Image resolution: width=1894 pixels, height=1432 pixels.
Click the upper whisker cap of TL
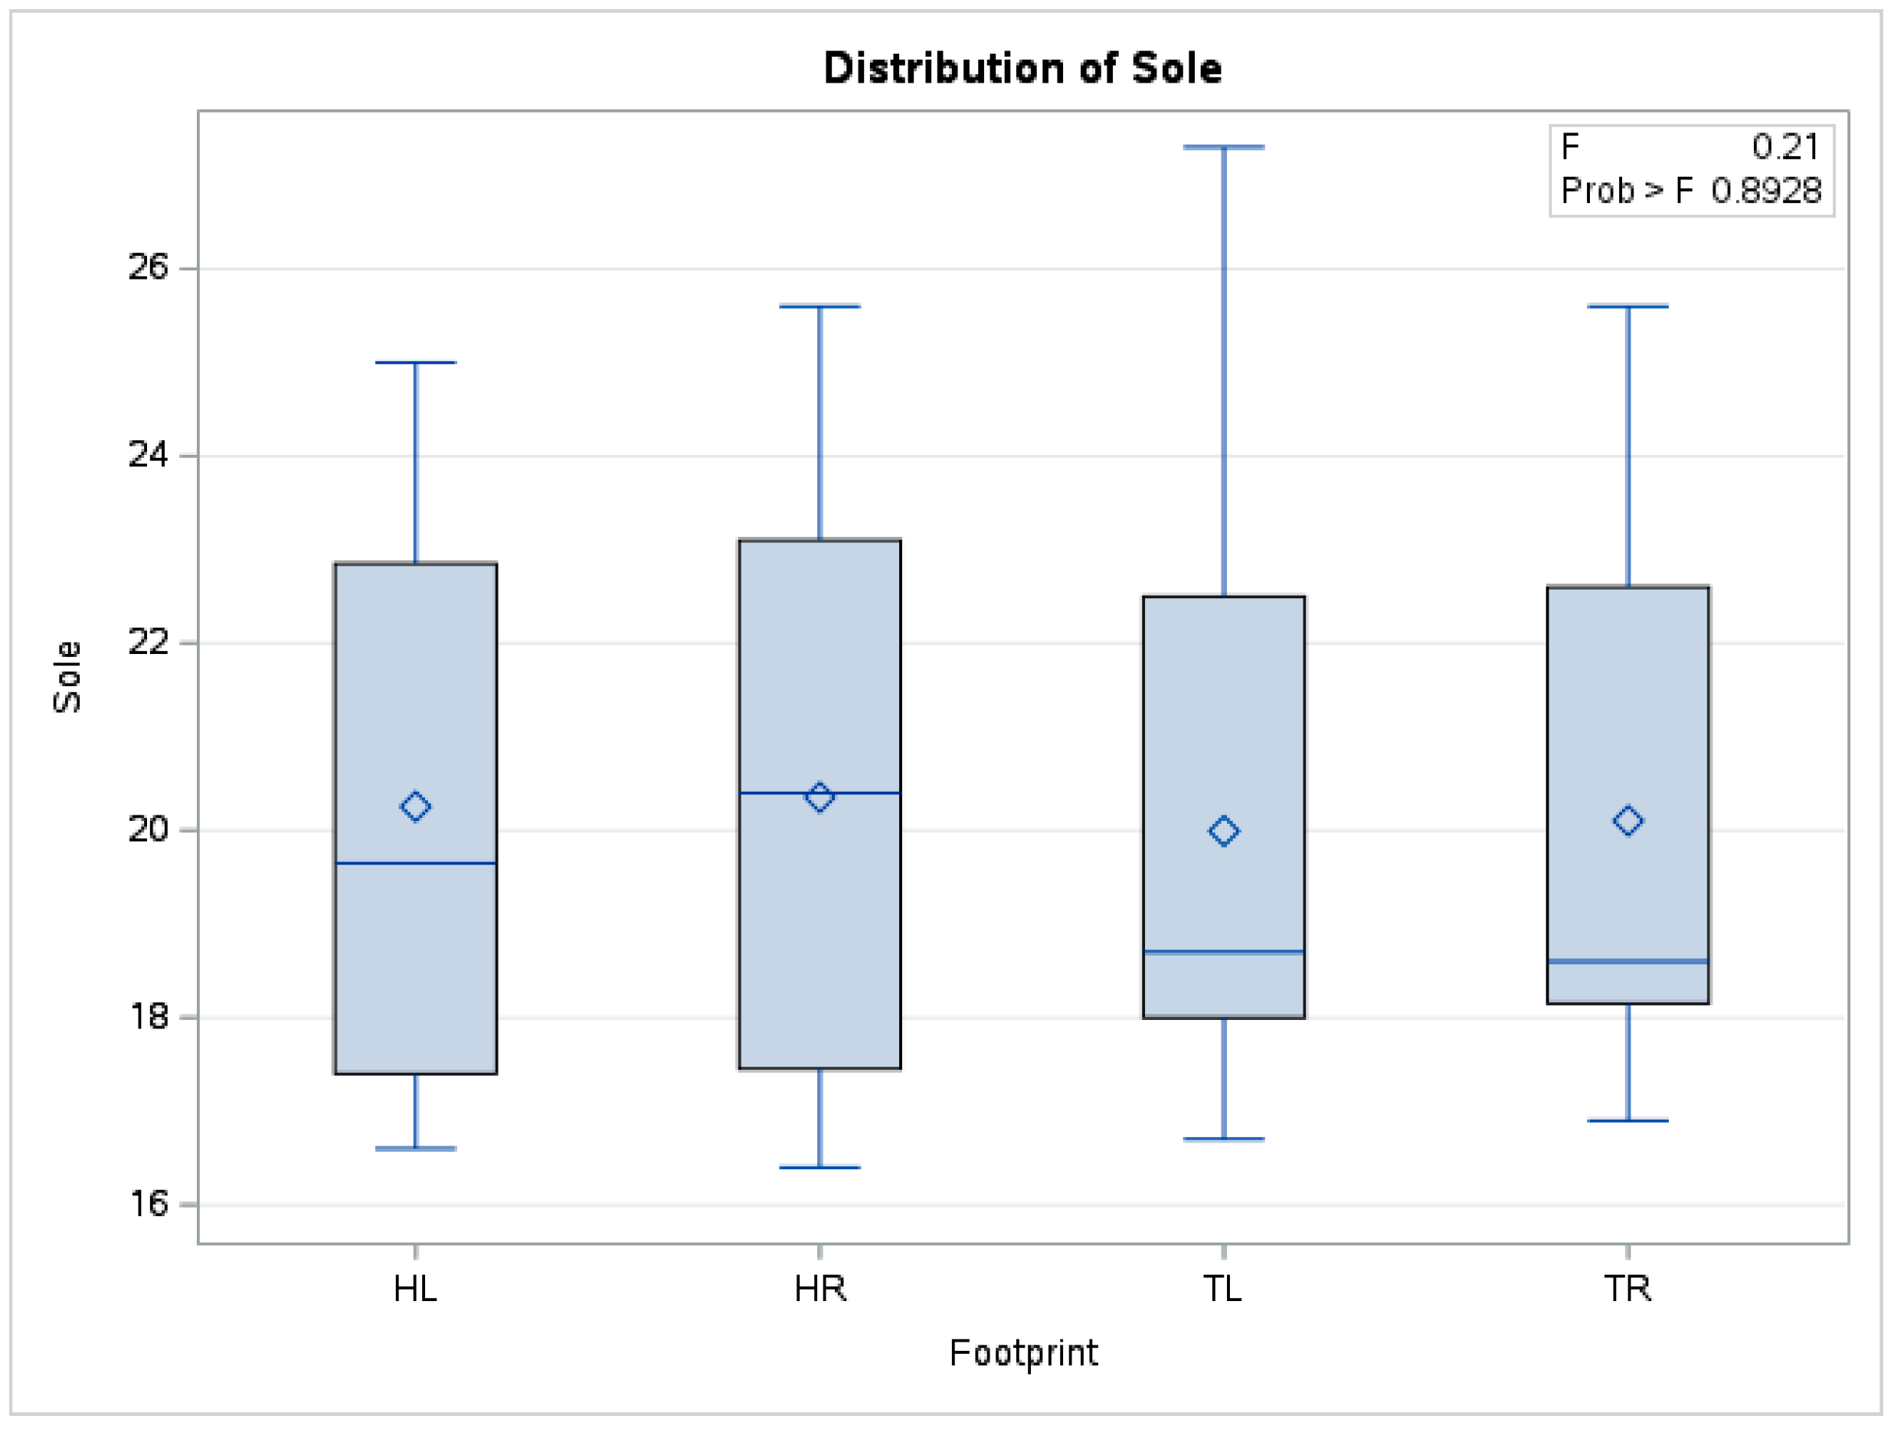click(1224, 147)
